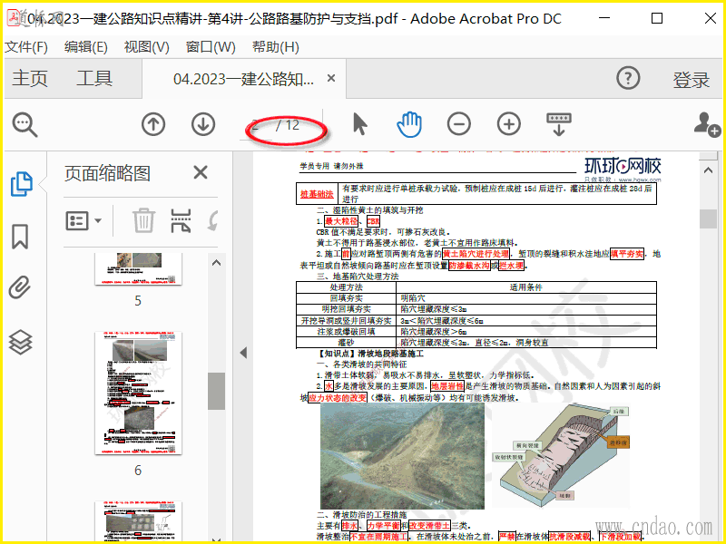Choose the selection arrow tool

point(359,124)
